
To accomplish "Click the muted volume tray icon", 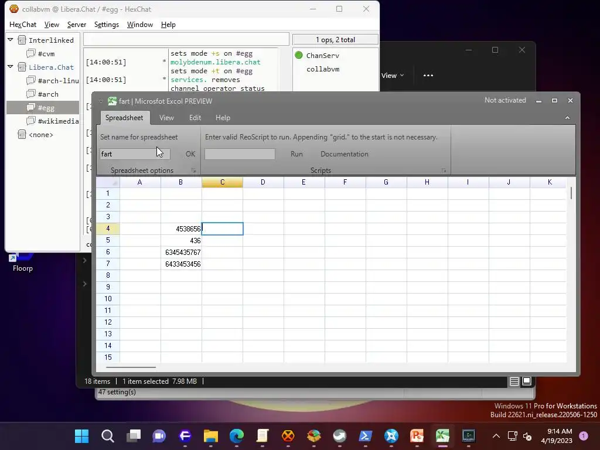I will (x=527, y=436).
